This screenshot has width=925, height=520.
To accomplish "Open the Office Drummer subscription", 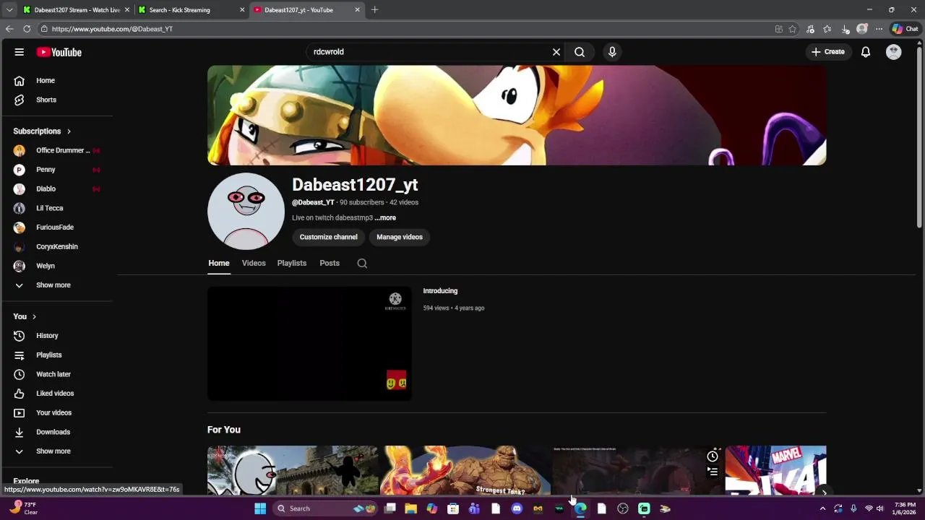I will (56, 150).
